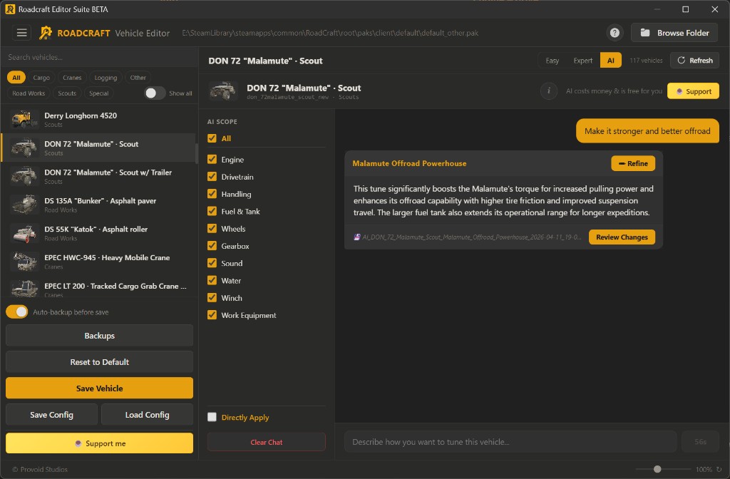Uncheck the Work Equipment checkbox

[212, 314]
